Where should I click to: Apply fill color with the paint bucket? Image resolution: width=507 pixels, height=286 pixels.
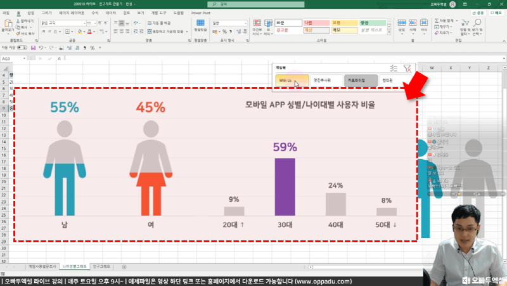pos(80,31)
